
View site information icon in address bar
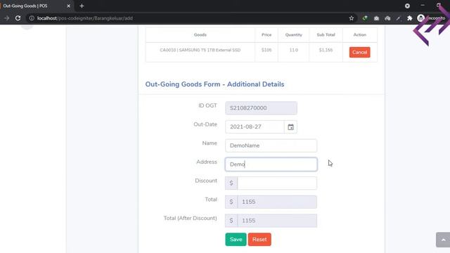[32, 18]
